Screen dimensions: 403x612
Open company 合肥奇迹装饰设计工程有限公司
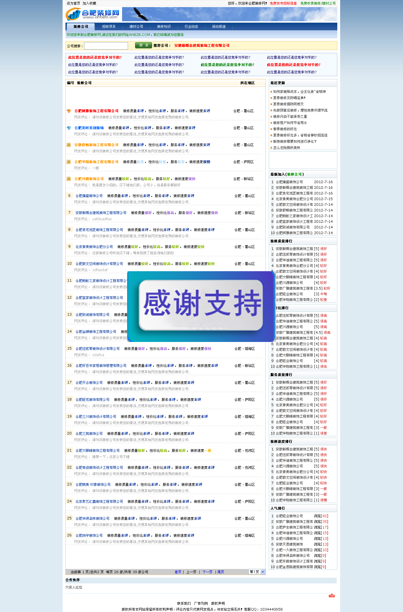coord(99,468)
